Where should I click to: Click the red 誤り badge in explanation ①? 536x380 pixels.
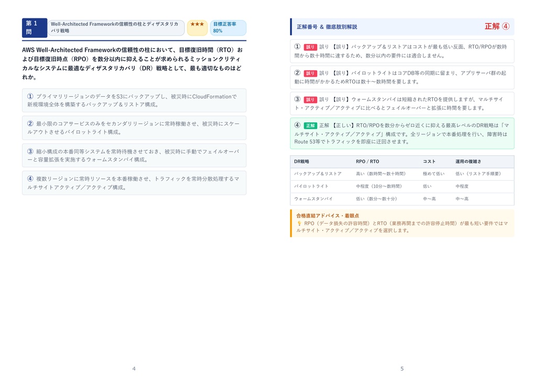click(x=310, y=47)
